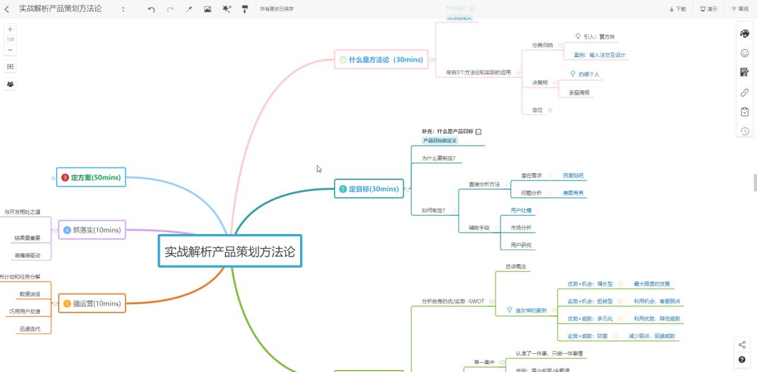Select the 如何制定? node

(433, 210)
